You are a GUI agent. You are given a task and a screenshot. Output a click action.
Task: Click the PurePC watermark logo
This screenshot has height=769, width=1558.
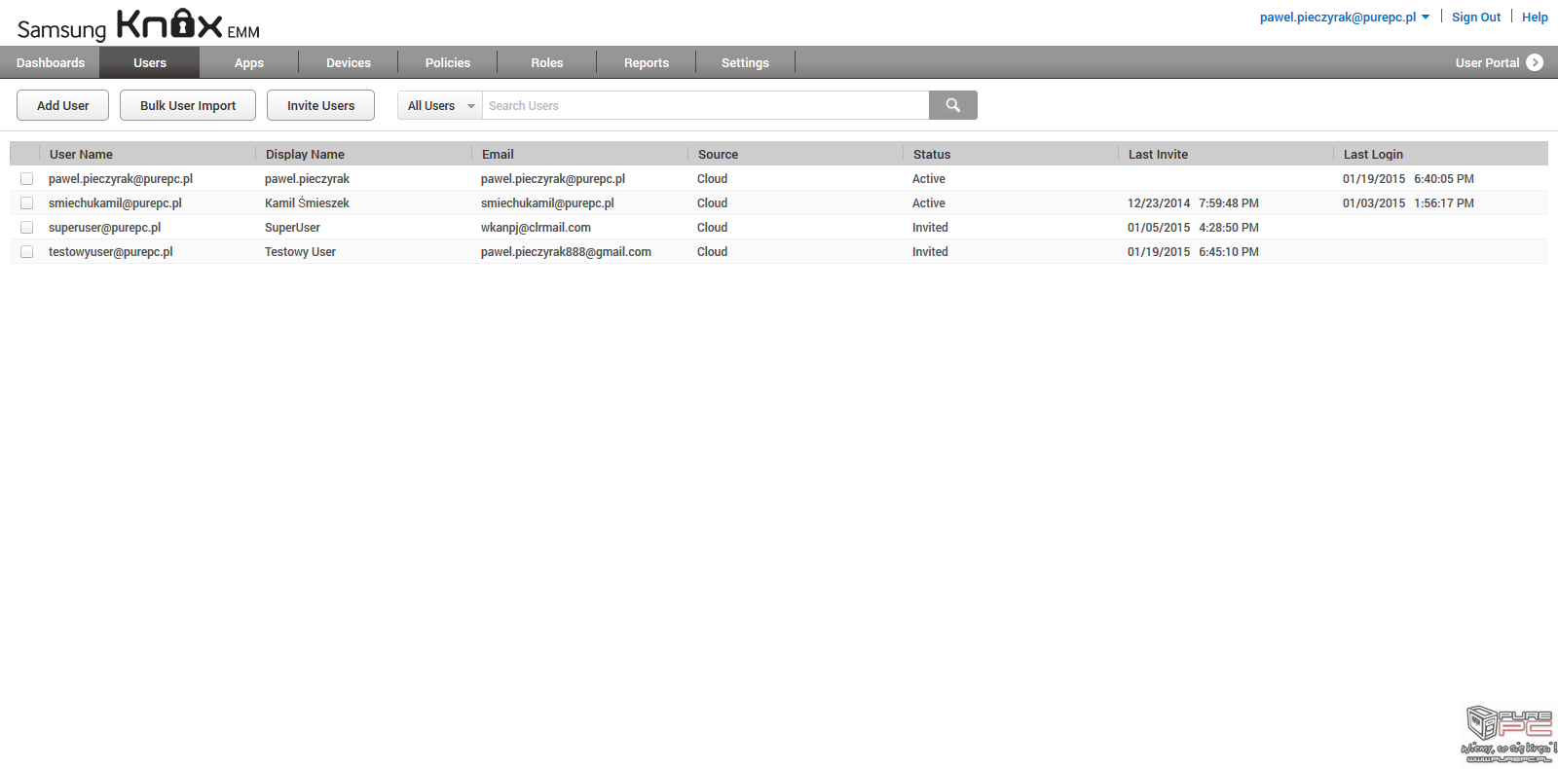point(1508,735)
